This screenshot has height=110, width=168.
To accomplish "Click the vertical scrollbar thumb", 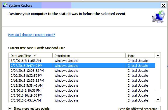I will pyautogui.click(x=158, y=74).
